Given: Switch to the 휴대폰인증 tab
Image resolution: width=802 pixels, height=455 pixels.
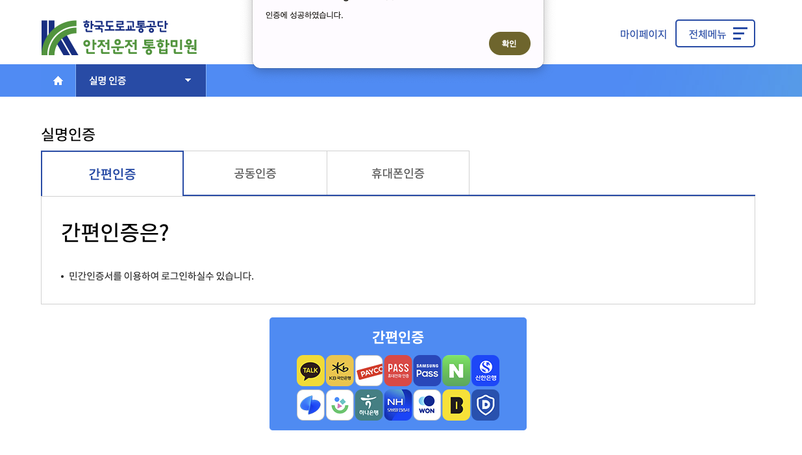Looking at the screenshot, I should [x=398, y=173].
